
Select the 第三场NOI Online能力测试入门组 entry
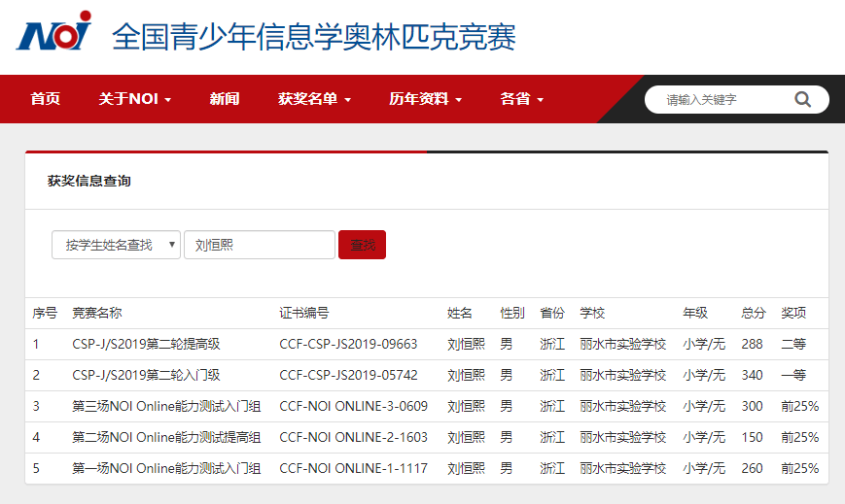click(x=166, y=406)
